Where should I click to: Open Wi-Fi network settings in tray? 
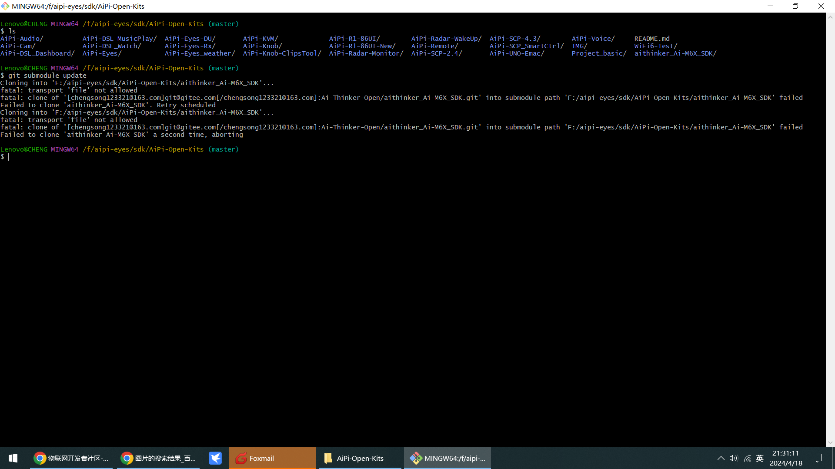pyautogui.click(x=747, y=458)
